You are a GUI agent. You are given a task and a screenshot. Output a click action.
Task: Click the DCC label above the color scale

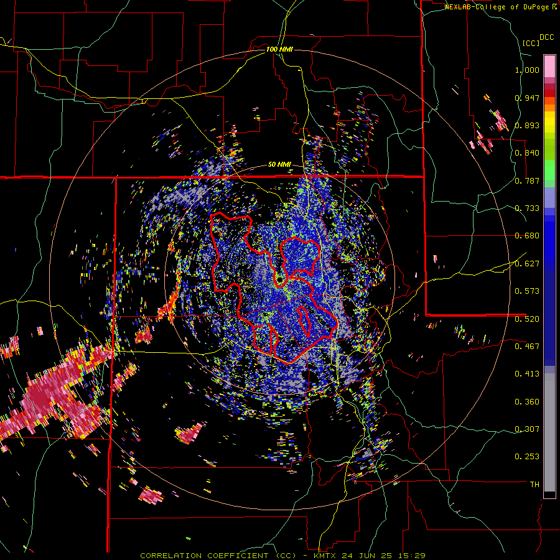coord(546,37)
